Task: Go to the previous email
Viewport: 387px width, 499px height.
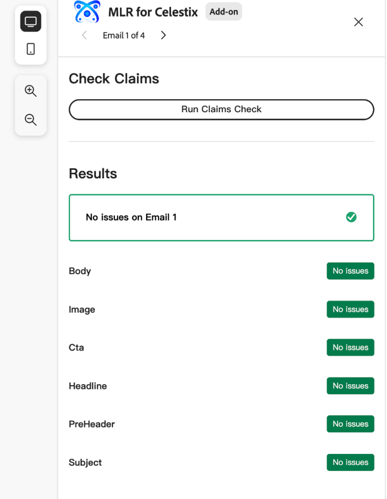Action: pos(84,35)
